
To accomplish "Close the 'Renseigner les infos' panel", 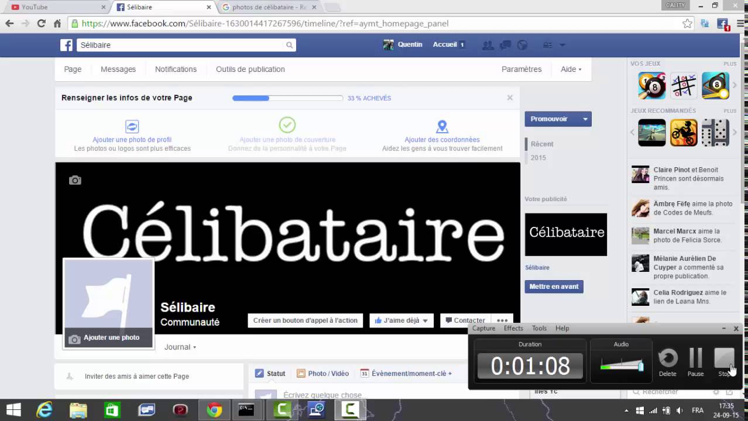I will point(510,98).
